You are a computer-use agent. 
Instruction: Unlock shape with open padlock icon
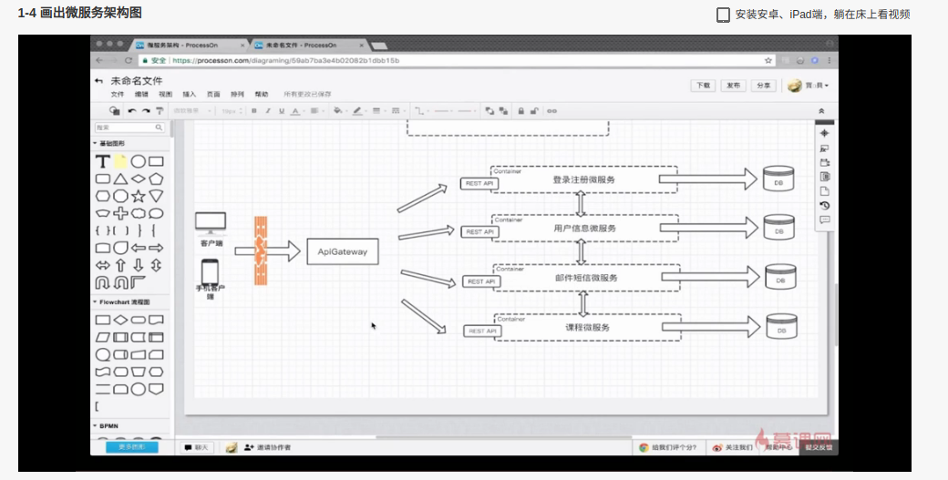tap(534, 111)
